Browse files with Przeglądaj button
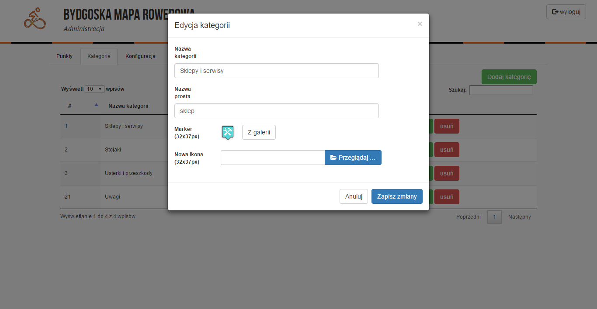The image size is (597, 309). point(353,158)
